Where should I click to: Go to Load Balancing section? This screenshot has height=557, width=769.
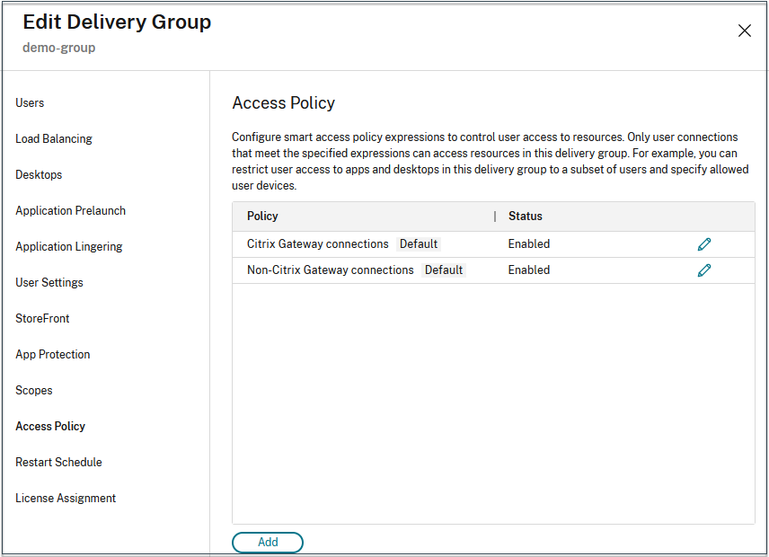(54, 139)
